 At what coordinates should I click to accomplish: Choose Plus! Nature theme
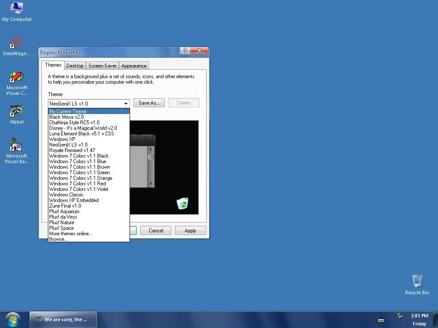(x=89, y=223)
